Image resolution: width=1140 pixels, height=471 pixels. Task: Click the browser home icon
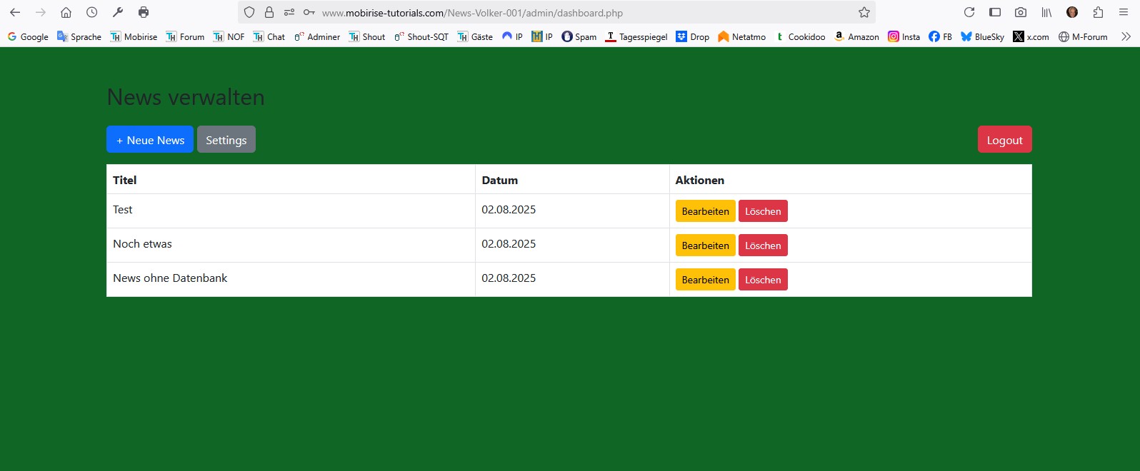coord(66,12)
